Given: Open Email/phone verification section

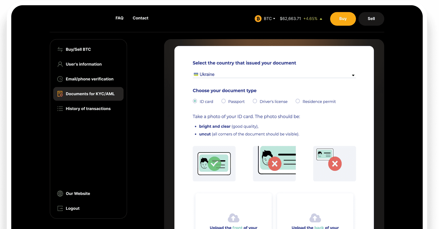Looking at the screenshot, I should tap(88, 79).
